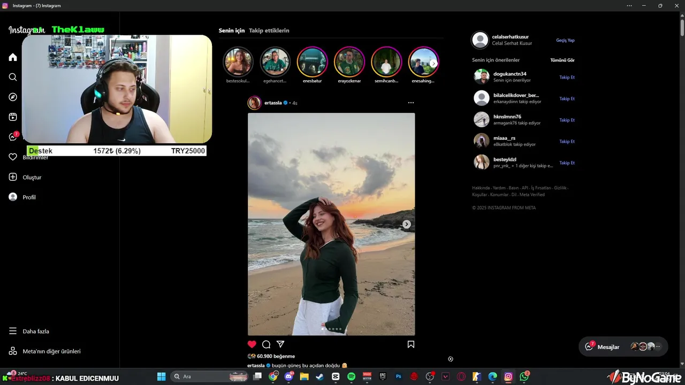Open post three-dot options menu
Viewport: 685px width, 385px height.
point(410,103)
